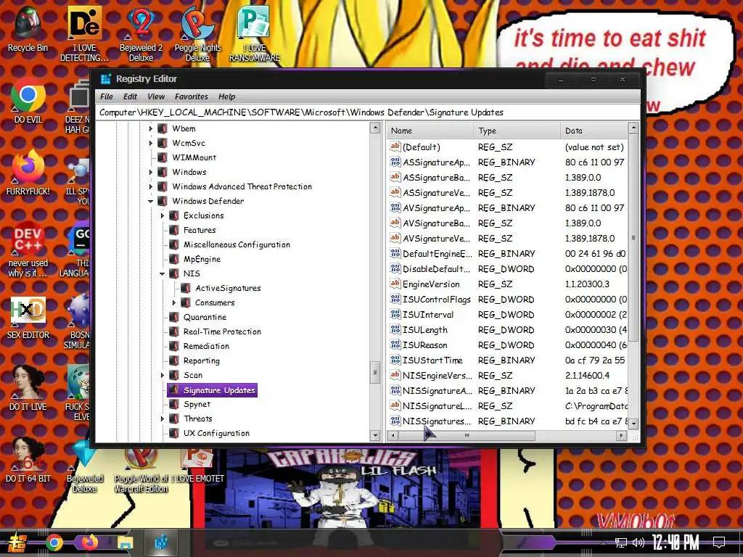Open the notification center icon
Viewport: 743px width, 557px height.
point(719,542)
